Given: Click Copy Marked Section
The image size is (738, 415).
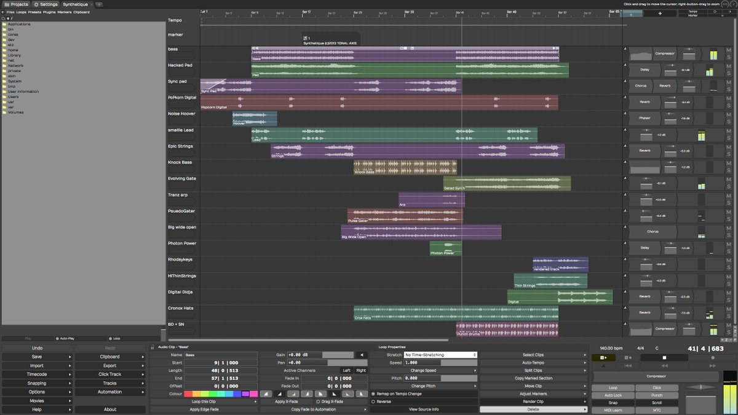Looking at the screenshot, I should 533,378.
